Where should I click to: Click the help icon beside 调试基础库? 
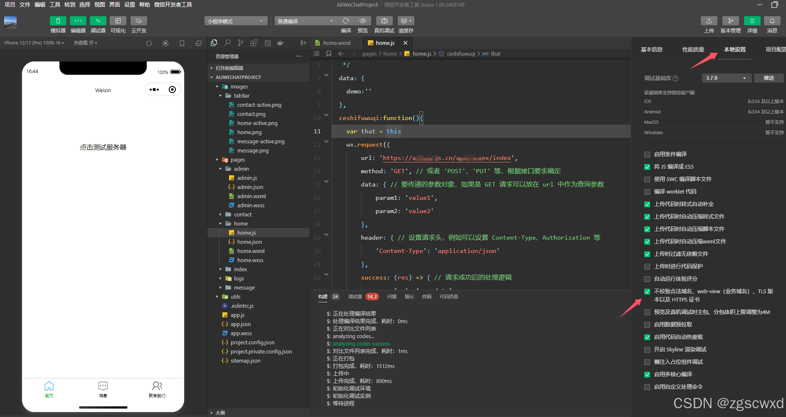tap(675, 78)
